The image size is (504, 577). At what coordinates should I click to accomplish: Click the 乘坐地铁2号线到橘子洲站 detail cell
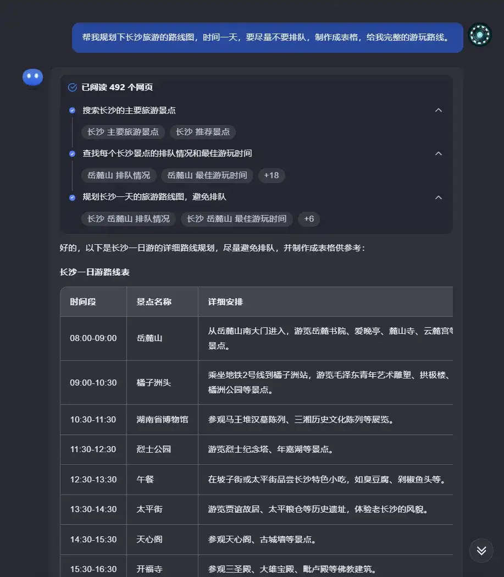(x=325, y=383)
